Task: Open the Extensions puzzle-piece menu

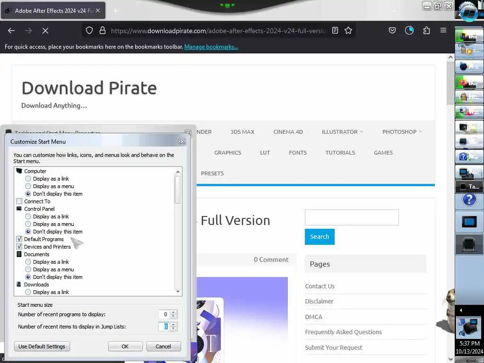Action: point(427,30)
